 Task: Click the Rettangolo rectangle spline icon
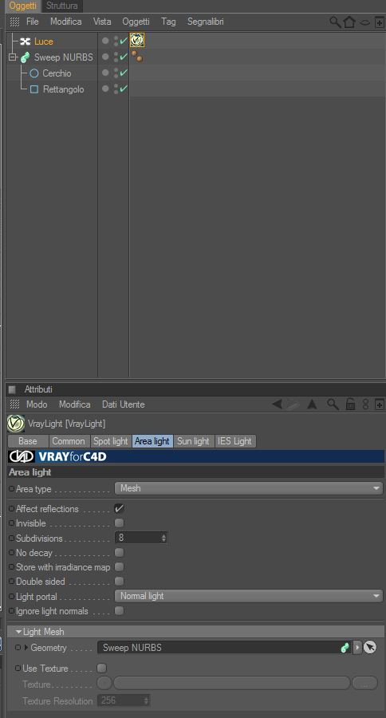33,89
